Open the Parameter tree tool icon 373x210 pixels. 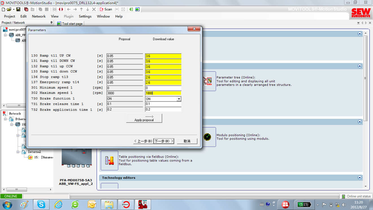[208, 81]
